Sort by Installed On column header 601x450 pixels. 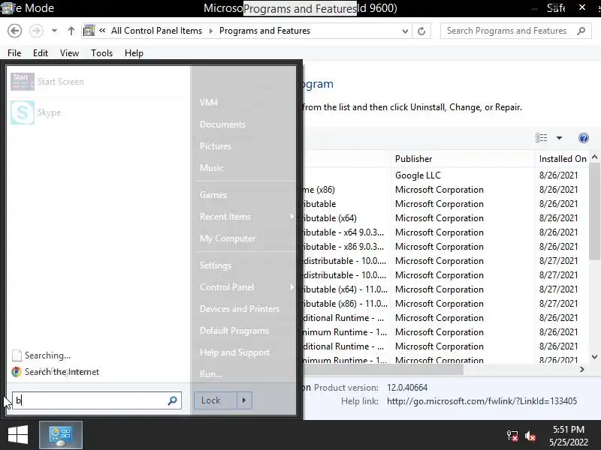pyautogui.click(x=562, y=159)
